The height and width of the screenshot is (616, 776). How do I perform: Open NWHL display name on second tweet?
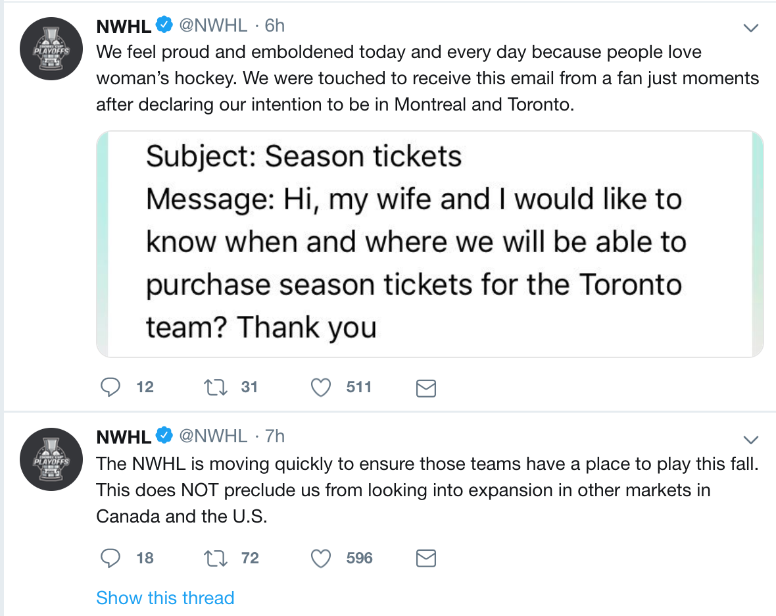point(124,436)
